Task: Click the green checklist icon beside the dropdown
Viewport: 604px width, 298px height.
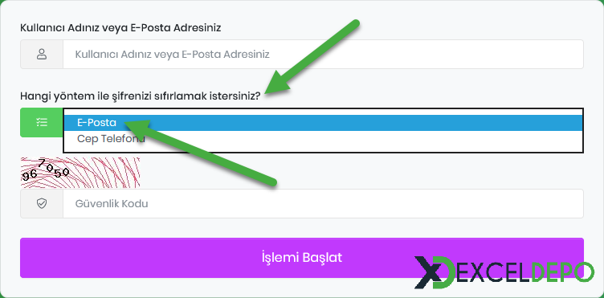Action: coord(42,122)
